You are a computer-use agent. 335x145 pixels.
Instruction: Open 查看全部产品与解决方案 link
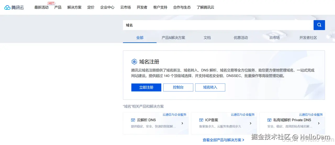click(223, 140)
